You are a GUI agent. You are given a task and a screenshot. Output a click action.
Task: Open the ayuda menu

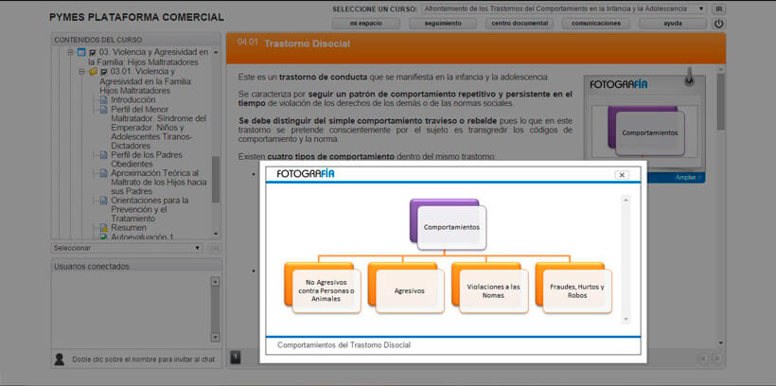click(673, 24)
